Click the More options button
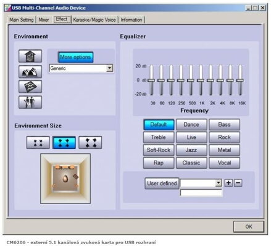 75,57
